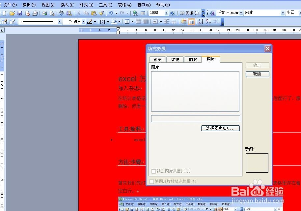301x211 pixels.
Task: Open the line weight ½ 磅 dropdown
Action: click(x=84, y=22)
